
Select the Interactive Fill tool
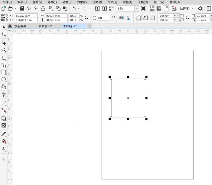[4, 141]
